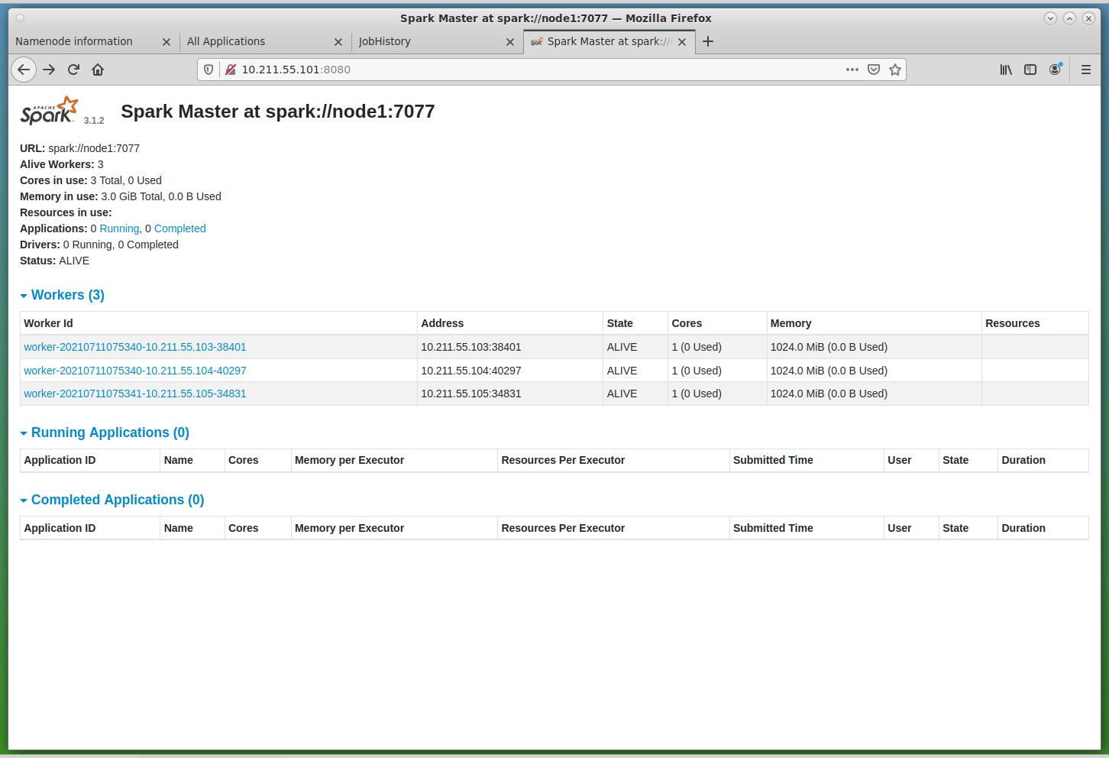1109x758 pixels.
Task: Open the page actions three-dots menu
Action: [x=852, y=70]
